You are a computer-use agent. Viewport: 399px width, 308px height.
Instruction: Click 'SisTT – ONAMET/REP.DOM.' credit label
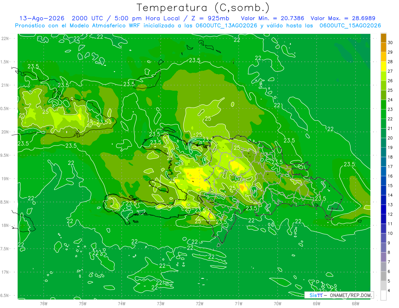pos(339,295)
